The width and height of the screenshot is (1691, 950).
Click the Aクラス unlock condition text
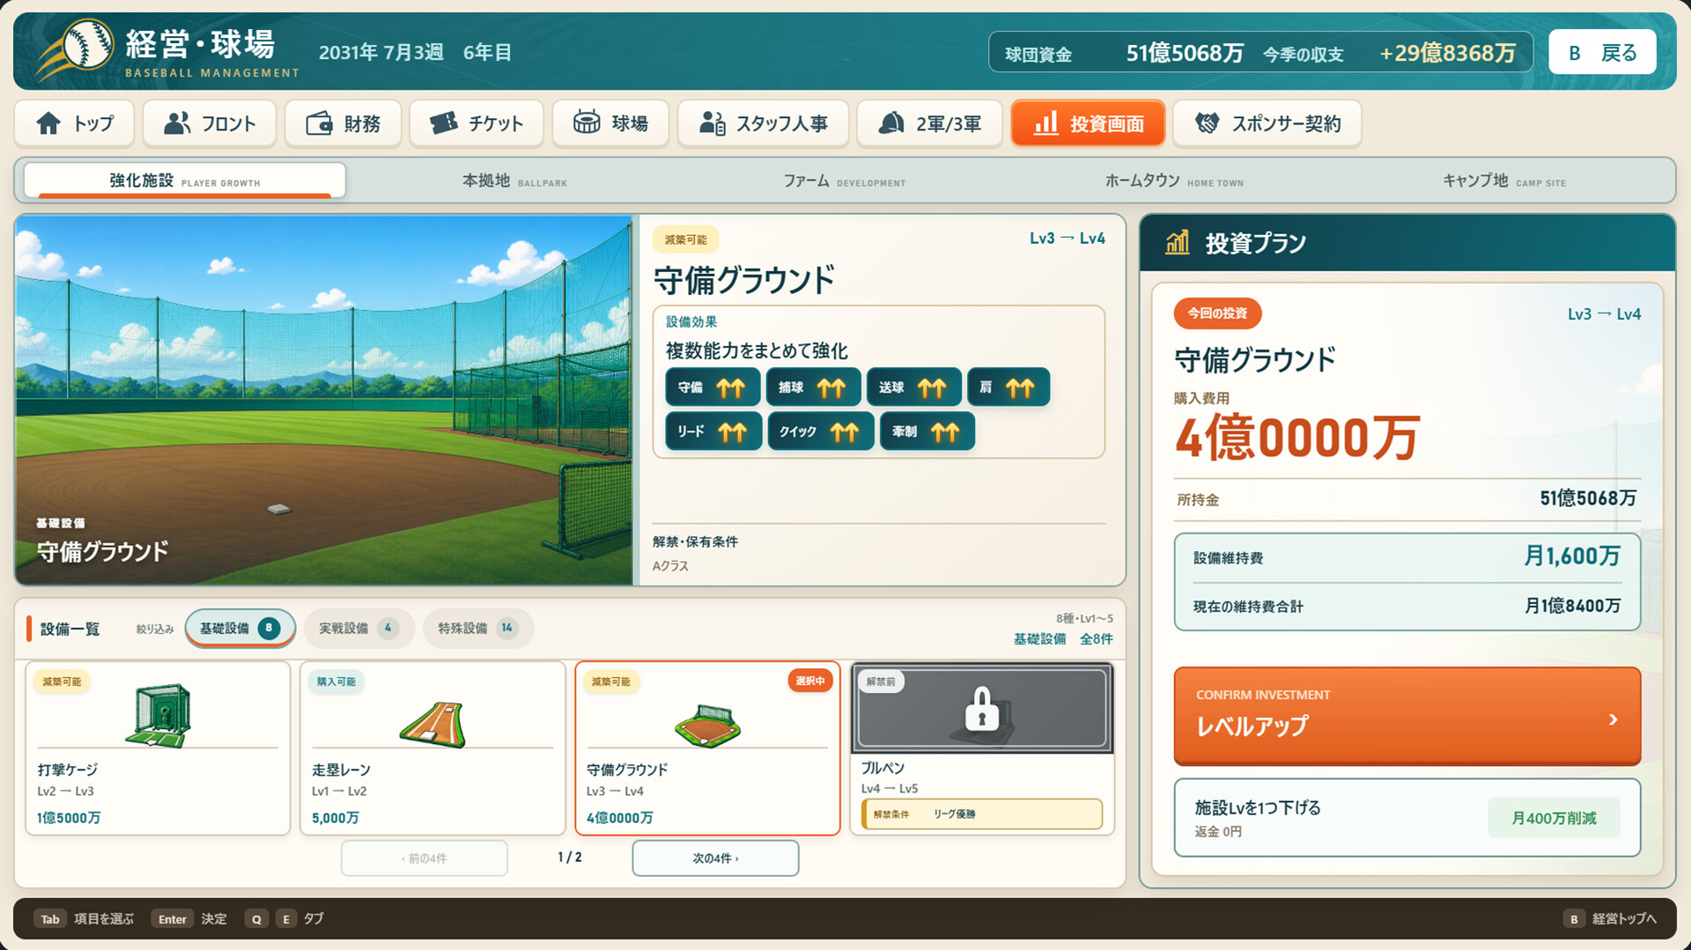670,566
